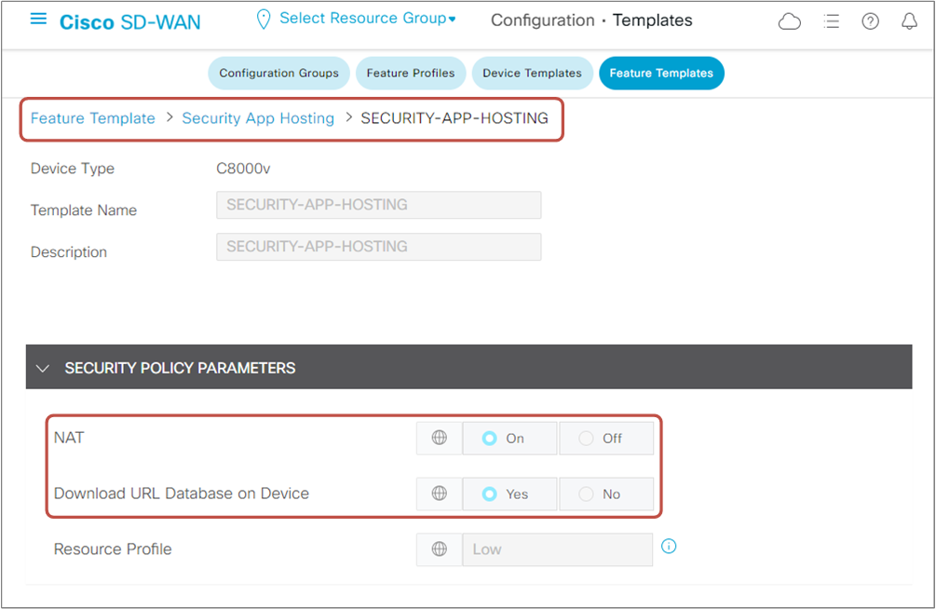
Task: Click the Template Name input field
Action: (378, 205)
